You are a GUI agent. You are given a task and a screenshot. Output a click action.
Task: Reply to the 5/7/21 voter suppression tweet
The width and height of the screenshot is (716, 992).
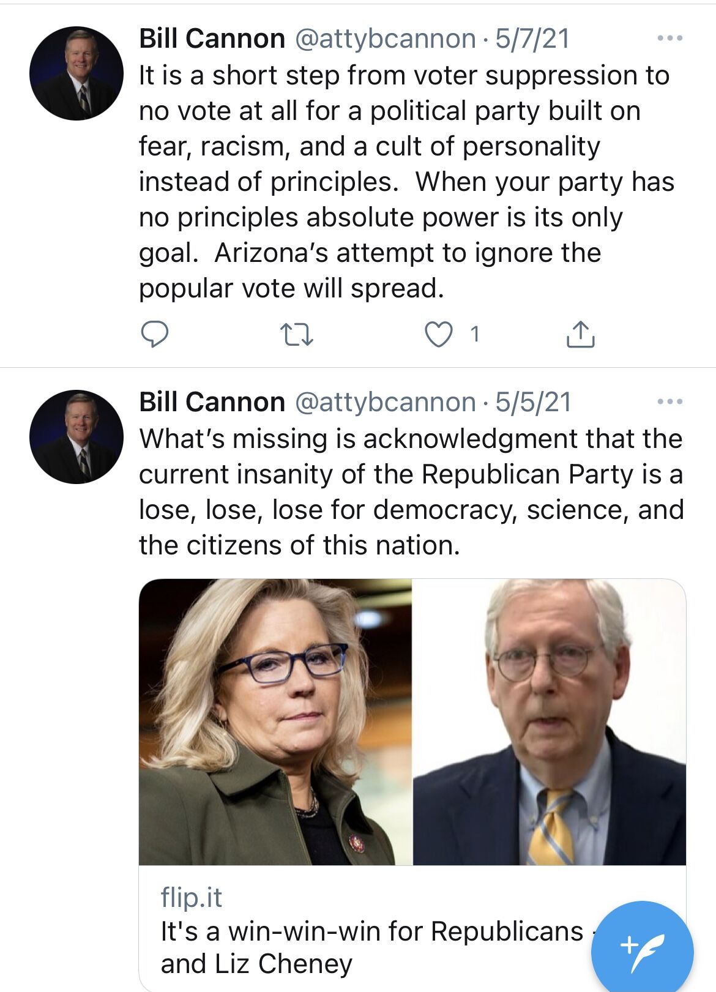(x=155, y=334)
